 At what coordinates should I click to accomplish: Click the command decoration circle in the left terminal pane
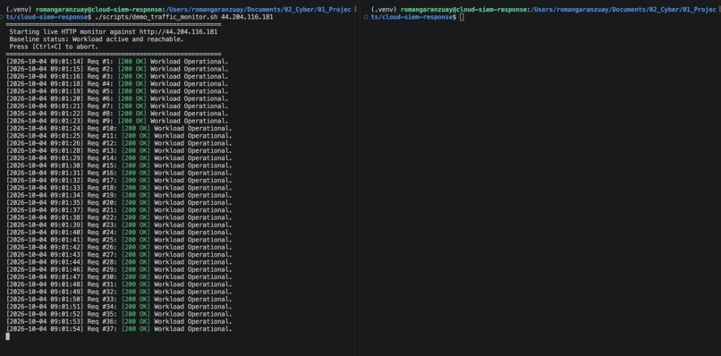(3, 17)
